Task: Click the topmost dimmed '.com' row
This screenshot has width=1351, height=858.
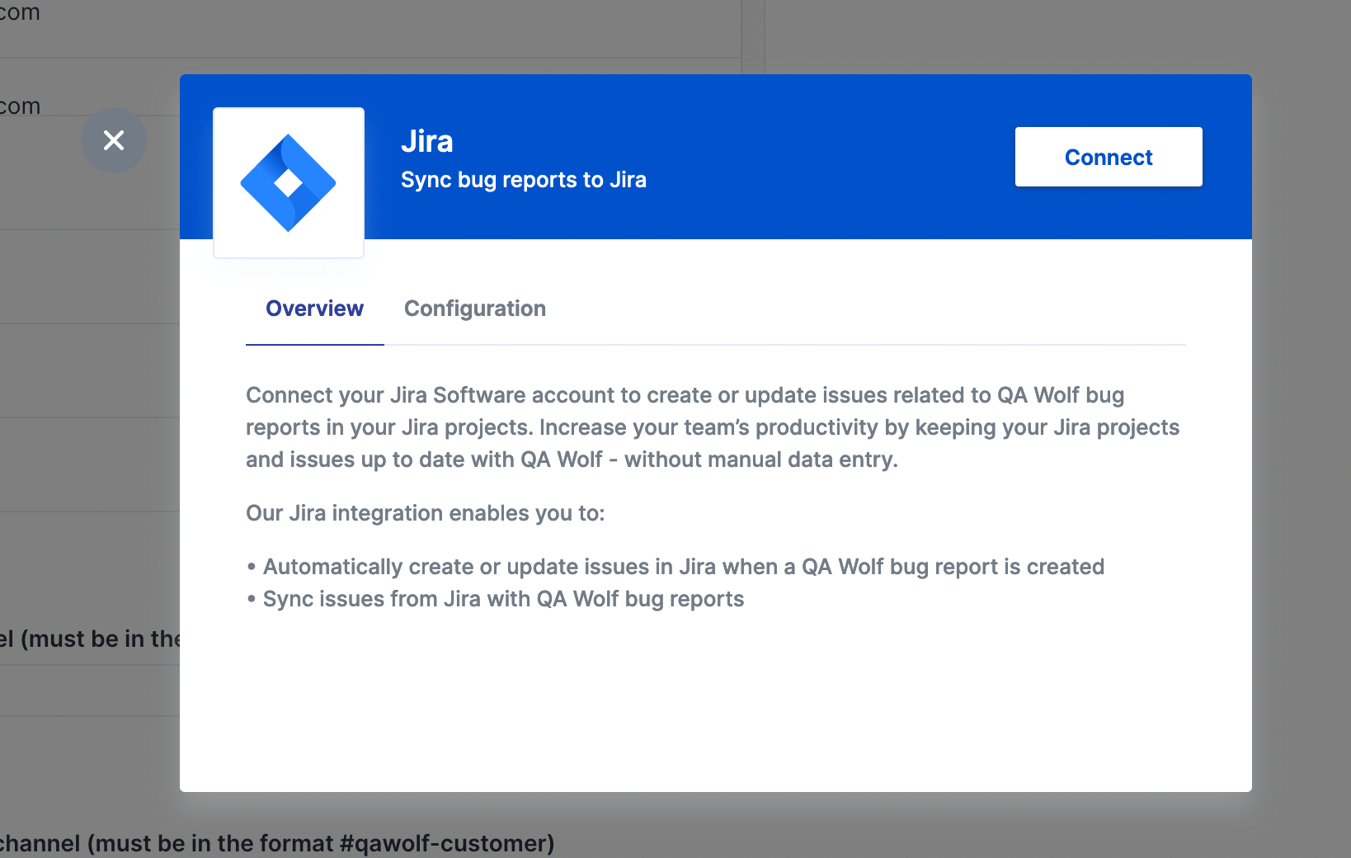Action: click(20, 12)
